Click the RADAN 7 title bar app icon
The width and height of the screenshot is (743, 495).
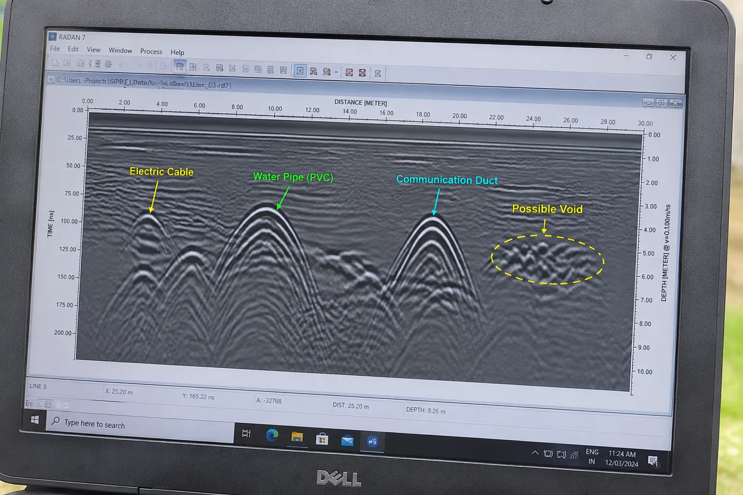point(53,37)
